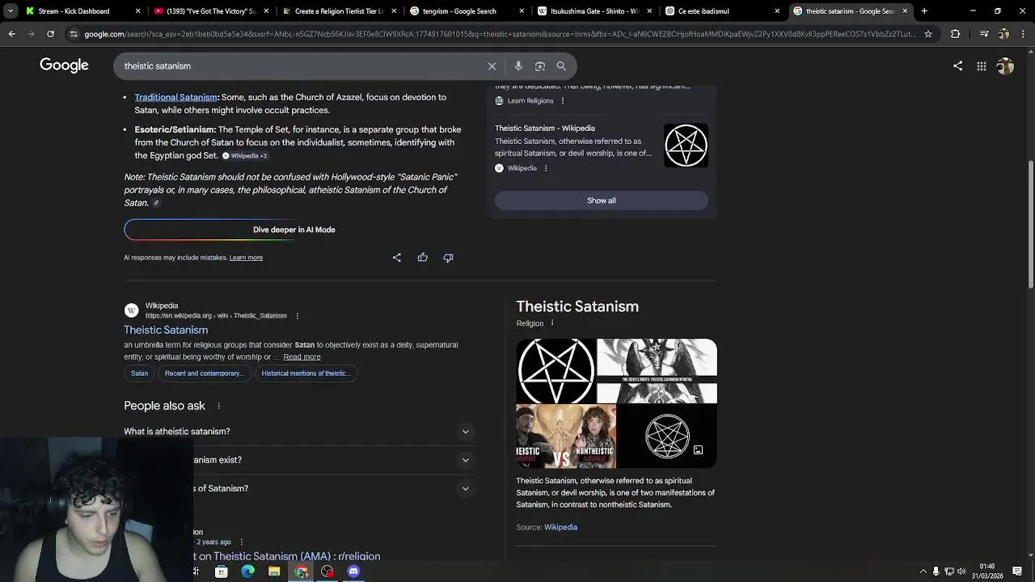Screen dimensions: 1035x582
Task: Open three-dot menu beside Religion label
Action: pyautogui.click(x=552, y=323)
